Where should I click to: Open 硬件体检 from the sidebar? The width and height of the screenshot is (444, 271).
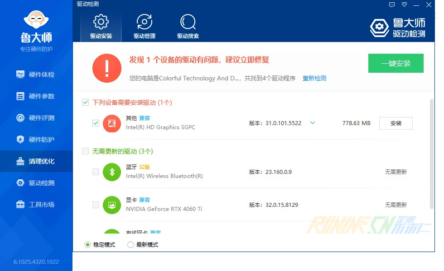tap(36, 74)
